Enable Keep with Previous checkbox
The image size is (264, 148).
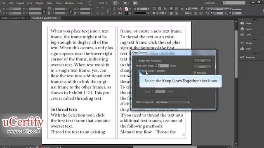tap(137, 60)
